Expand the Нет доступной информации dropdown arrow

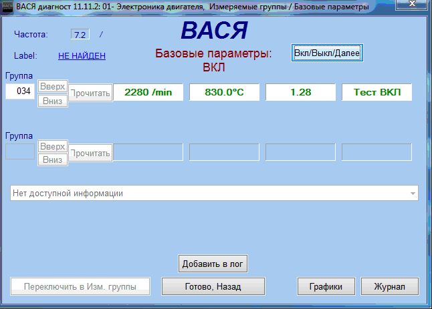tap(413, 194)
